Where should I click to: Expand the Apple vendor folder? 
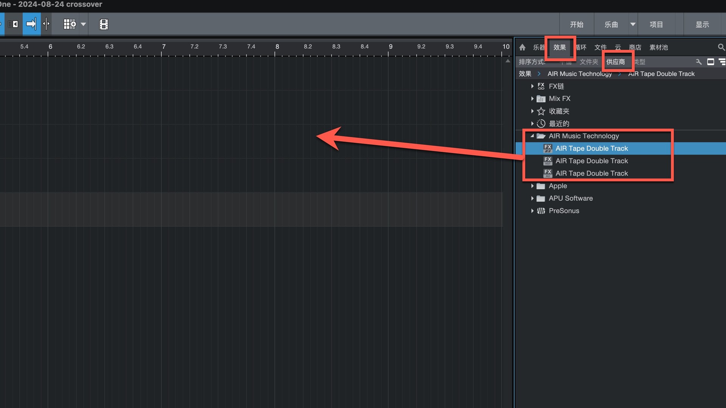[532, 186]
